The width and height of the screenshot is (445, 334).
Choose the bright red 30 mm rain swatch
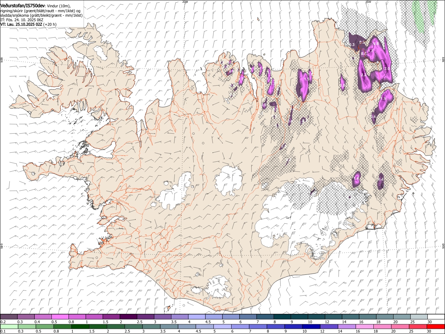[x=436, y=327]
